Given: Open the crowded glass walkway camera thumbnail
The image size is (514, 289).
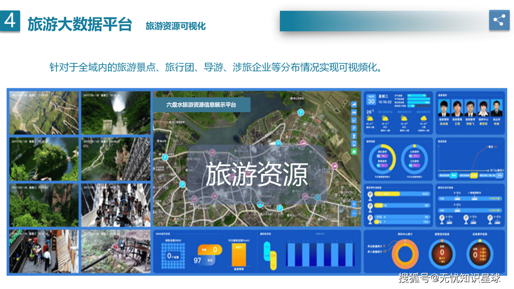Looking at the screenshot, I should (116, 205).
